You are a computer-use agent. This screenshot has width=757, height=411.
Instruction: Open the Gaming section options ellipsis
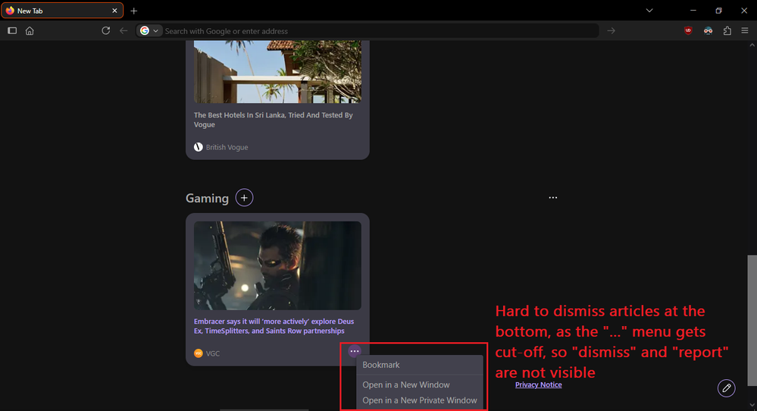(552, 197)
